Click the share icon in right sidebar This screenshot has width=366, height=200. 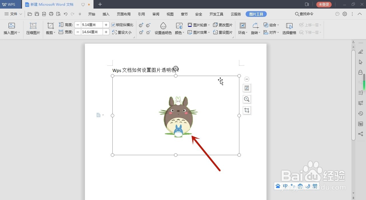[361, 134]
